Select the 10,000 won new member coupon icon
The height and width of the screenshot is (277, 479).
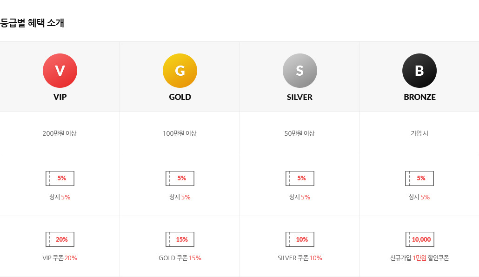click(x=420, y=239)
